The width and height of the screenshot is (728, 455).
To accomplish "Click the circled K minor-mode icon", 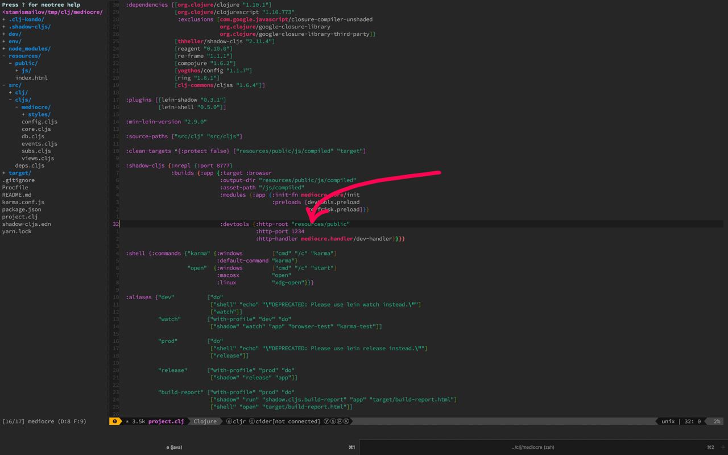I will pyautogui.click(x=346, y=421).
